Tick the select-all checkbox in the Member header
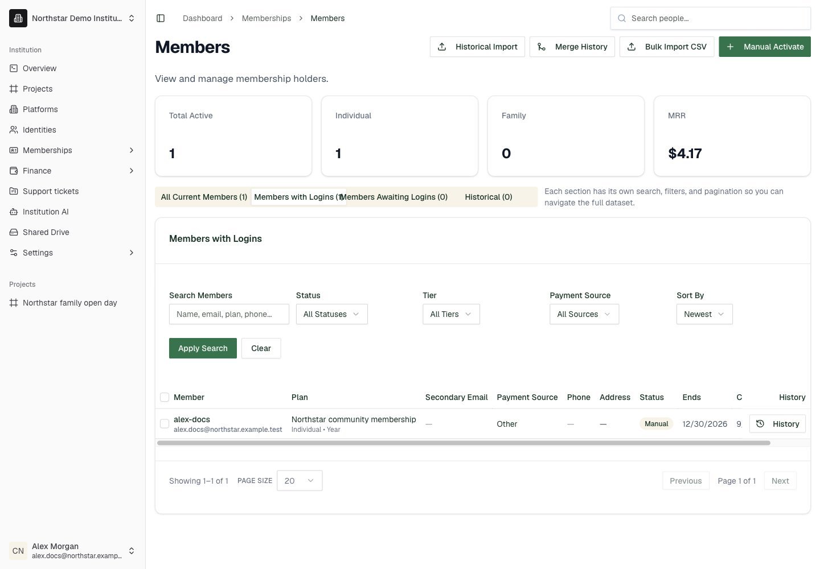820x569 pixels. (165, 397)
